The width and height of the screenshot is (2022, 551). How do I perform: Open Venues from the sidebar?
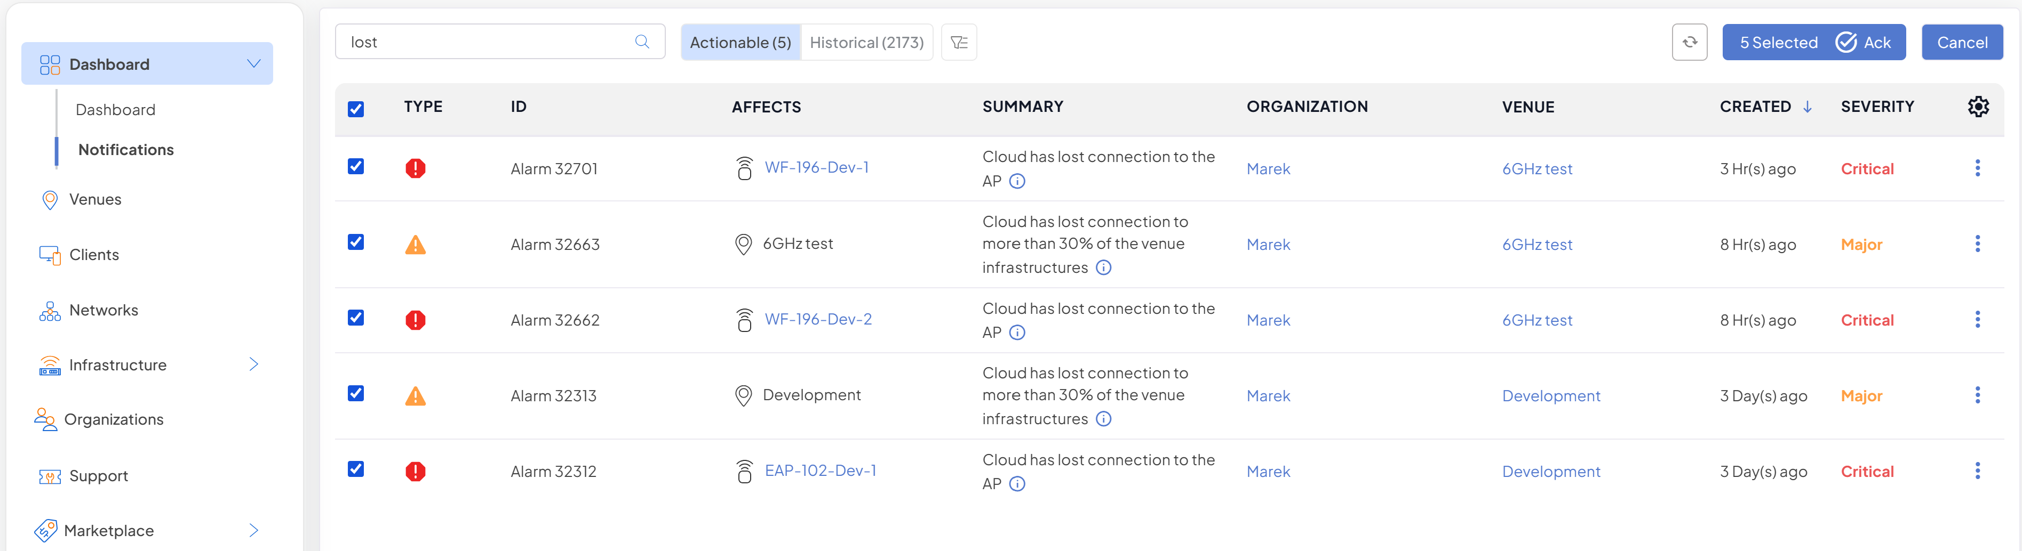(x=95, y=200)
